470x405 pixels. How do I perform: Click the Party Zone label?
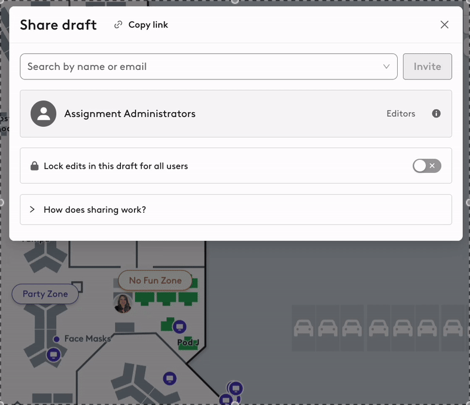coord(45,294)
